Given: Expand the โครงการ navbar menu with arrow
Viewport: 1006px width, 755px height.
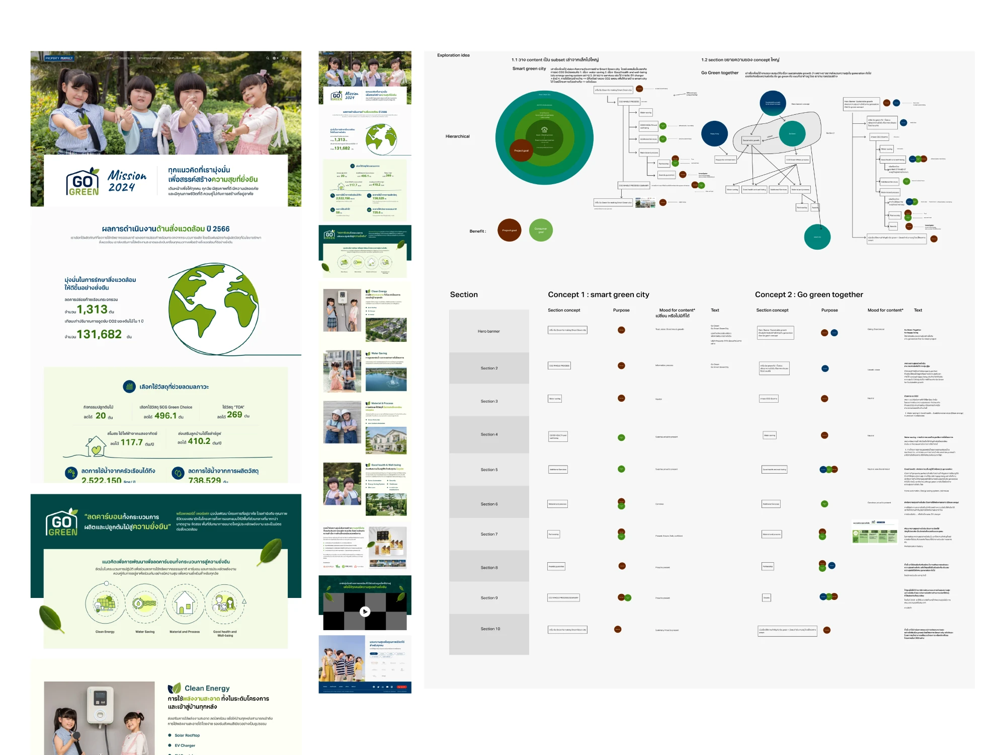Looking at the screenshot, I should (126, 58).
